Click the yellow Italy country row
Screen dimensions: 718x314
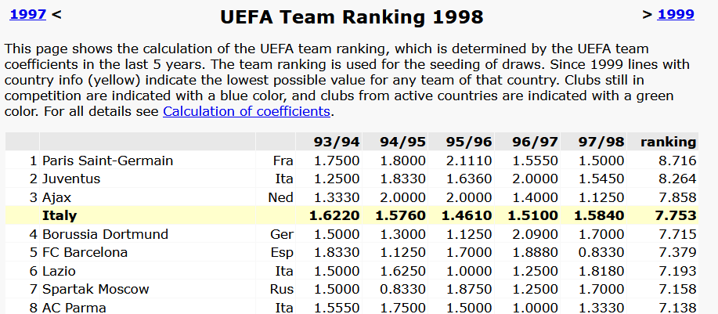352,215
